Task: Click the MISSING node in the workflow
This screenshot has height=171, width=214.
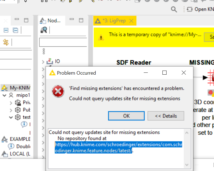Action: [211, 78]
